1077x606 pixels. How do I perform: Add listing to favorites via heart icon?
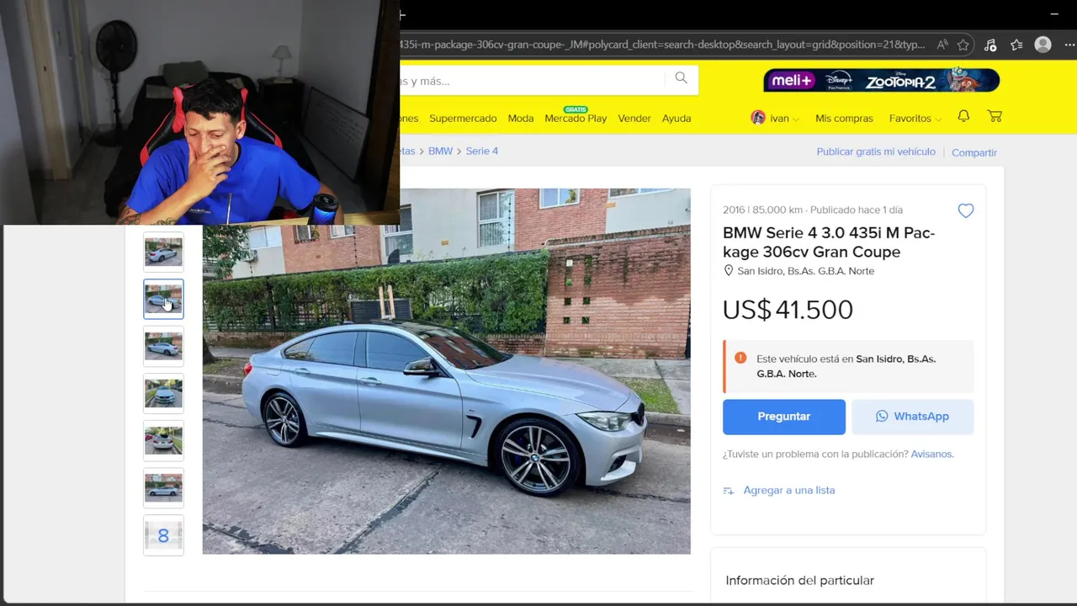pos(966,211)
